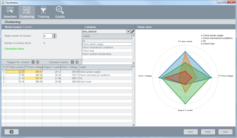Select the Clustering tab
The width and height of the screenshot is (237, 138).
27,12
